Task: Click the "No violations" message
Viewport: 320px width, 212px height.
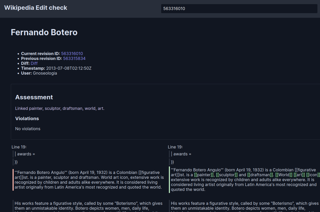Action: pyautogui.click(x=28, y=129)
